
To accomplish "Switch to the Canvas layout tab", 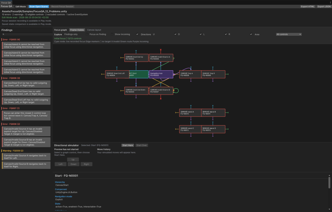I will [x=94, y=30].
